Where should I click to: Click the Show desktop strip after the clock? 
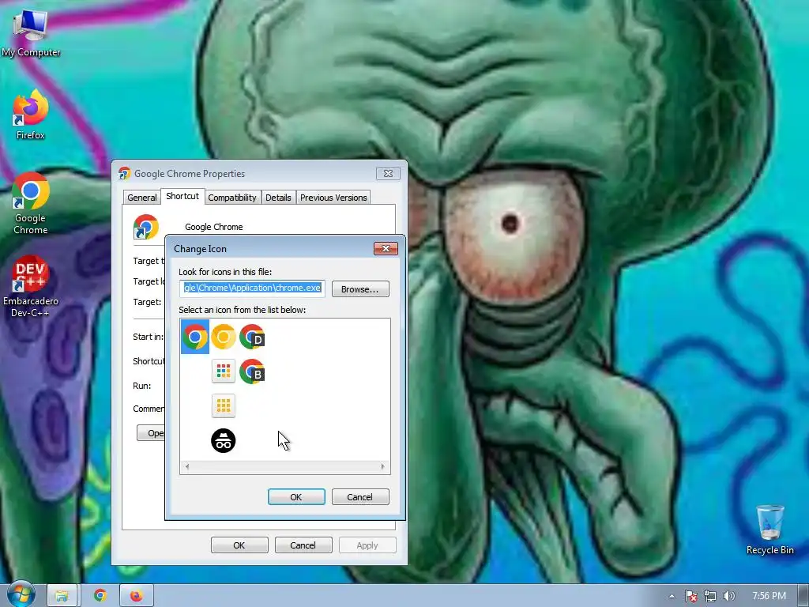pos(803,596)
